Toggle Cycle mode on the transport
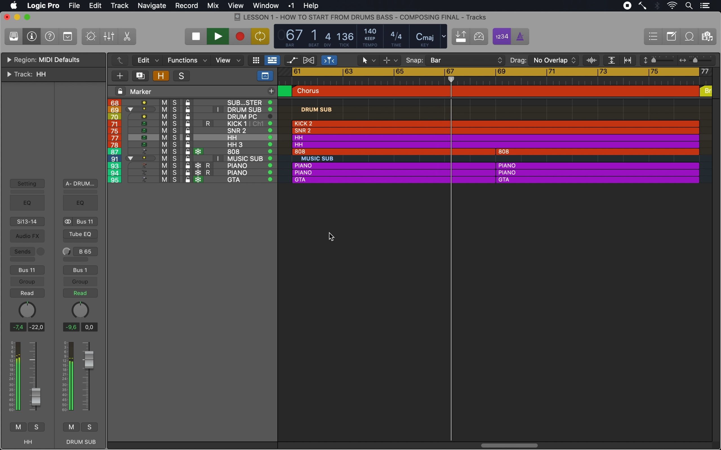721x450 pixels. [x=260, y=36]
